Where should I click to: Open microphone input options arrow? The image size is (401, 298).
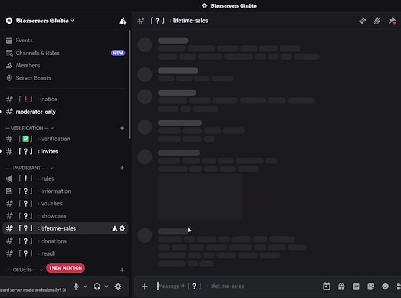(85, 286)
